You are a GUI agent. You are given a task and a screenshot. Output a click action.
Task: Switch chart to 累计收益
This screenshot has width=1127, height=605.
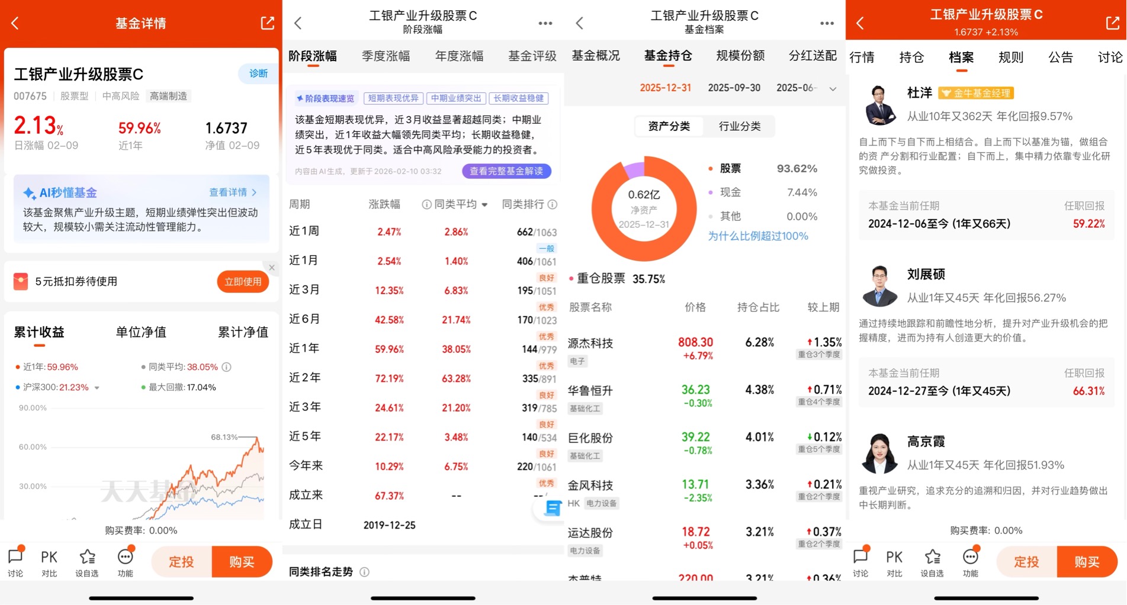[39, 332]
